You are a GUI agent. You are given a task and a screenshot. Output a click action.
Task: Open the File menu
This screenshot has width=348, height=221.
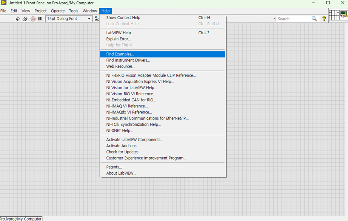pos(3,11)
